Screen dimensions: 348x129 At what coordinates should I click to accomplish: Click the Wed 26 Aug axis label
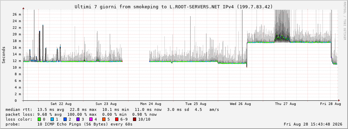tap(240, 104)
